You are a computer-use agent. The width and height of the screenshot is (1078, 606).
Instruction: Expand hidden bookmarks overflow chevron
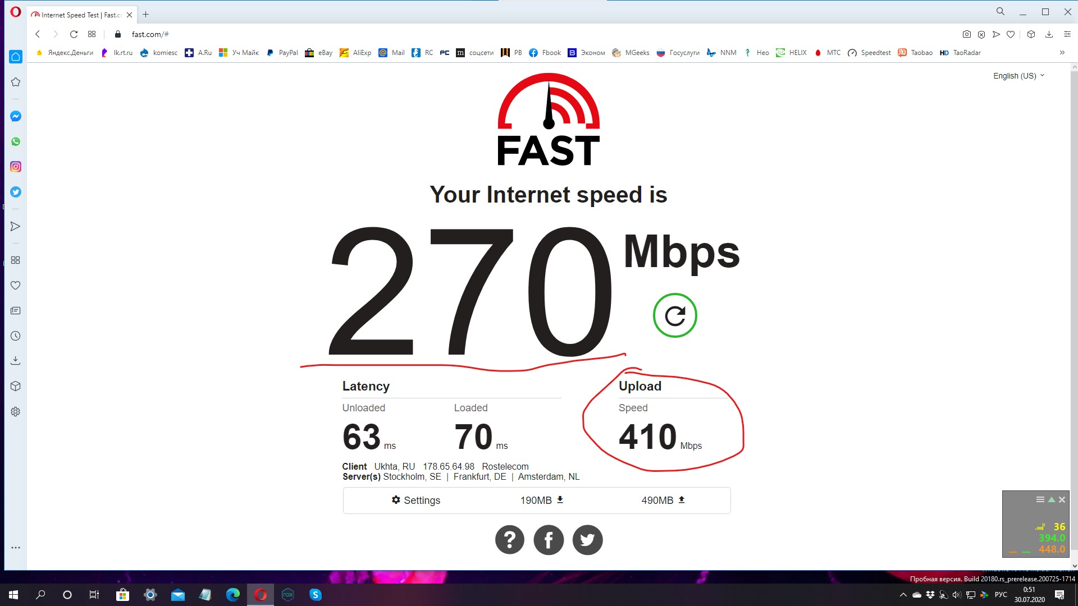pos(1062,53)
